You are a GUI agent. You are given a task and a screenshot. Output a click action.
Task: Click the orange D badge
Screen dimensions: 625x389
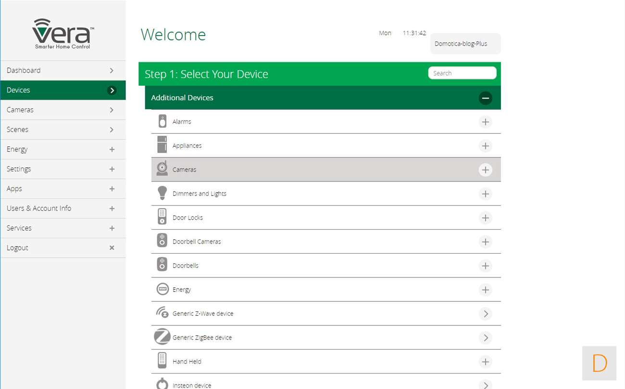tap(599, 363)
